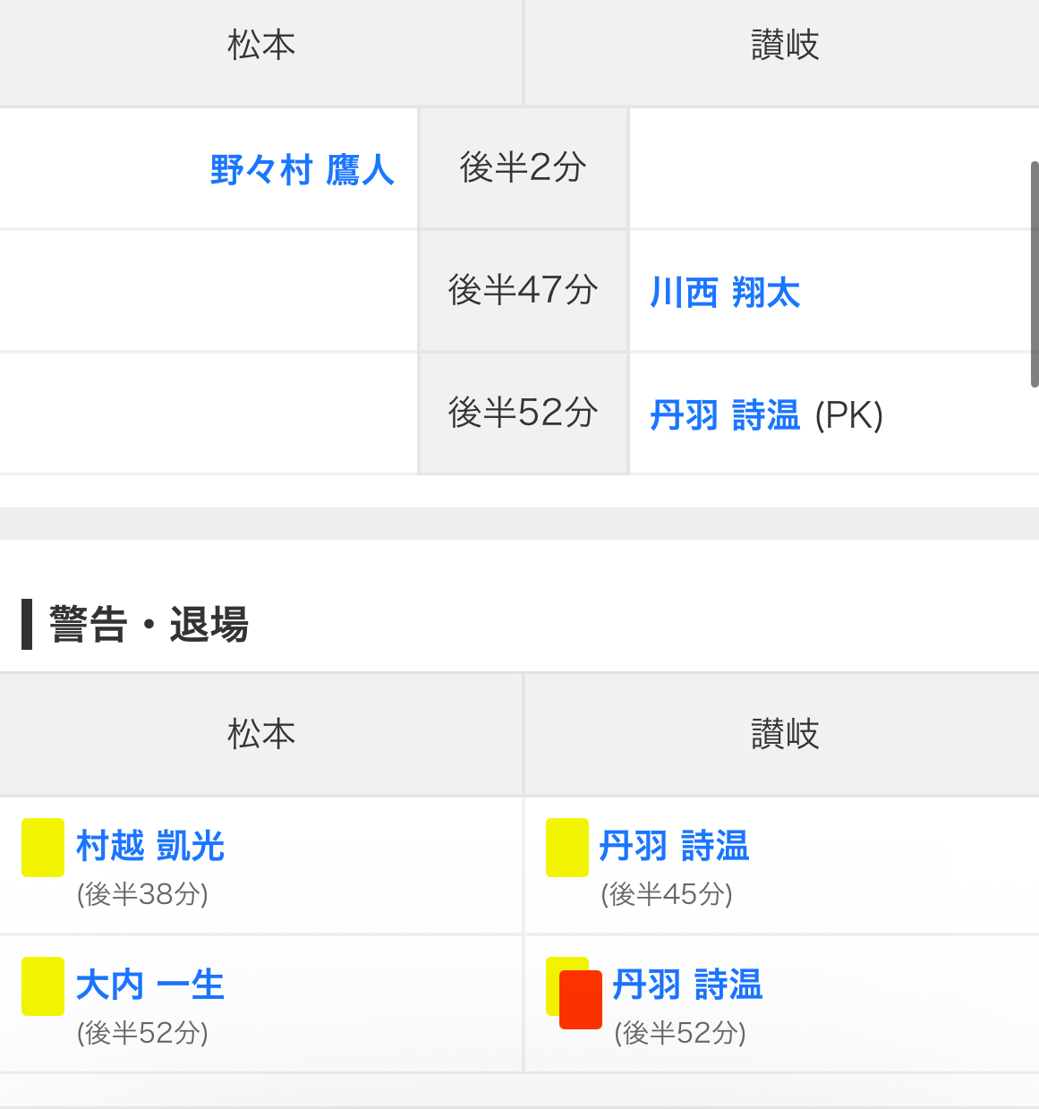Click the 後半52分 cell beside the PK goal
Image resolution: width=1039 pixels, height=1109 pixels.
point(523,413)
